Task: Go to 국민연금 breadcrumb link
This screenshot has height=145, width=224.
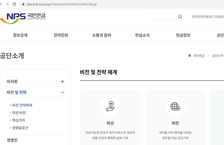Action: coord(198,56)
